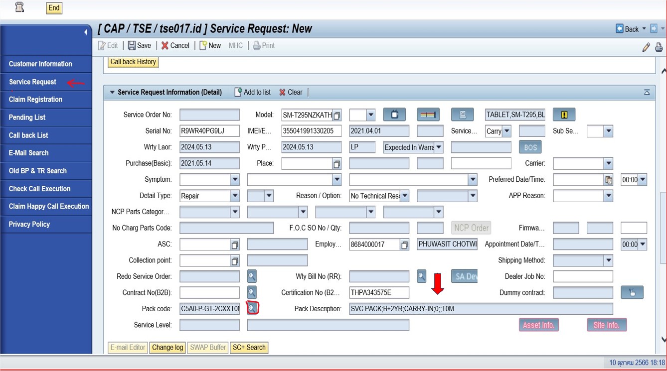Open Shipping Method dropdown
The width and height of the screenshot is (667, 371).
[x=608, y=260]
